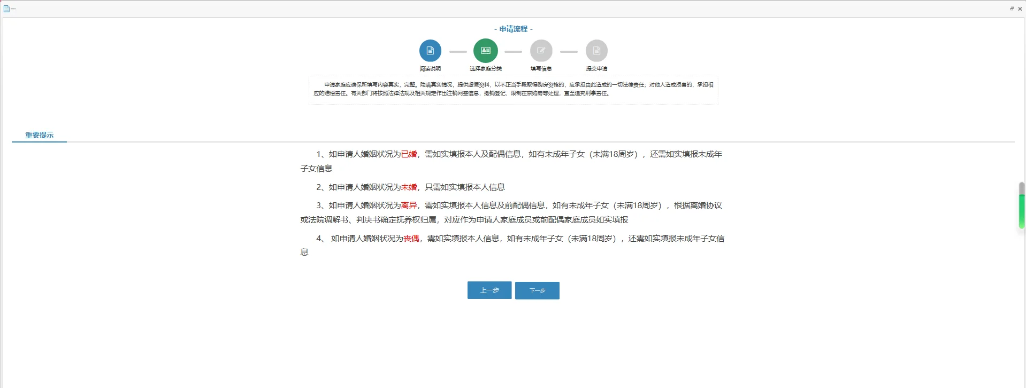
Task: Click the 填写信息 step icon
Action: 541,51
